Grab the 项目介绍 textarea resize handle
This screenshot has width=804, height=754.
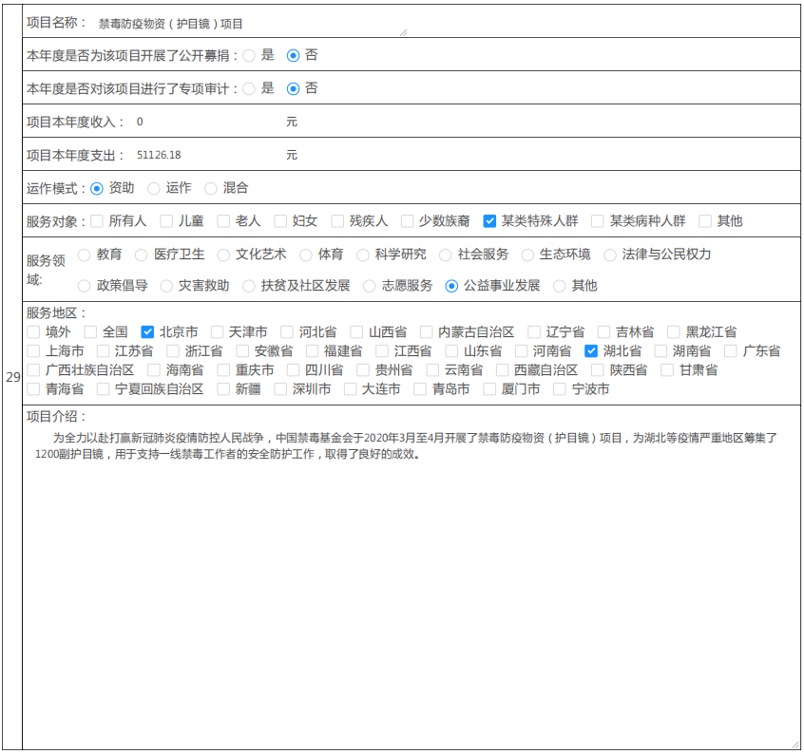click(x=794, y=745)
